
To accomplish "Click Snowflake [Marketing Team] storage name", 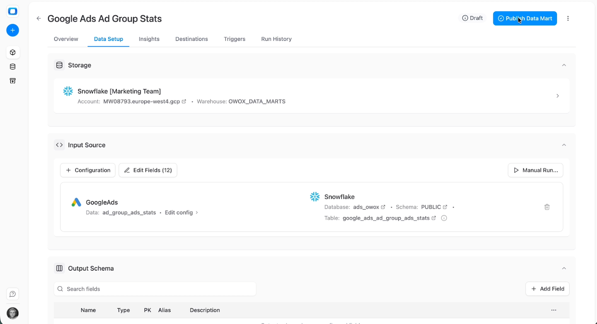I will click(119, 91).
